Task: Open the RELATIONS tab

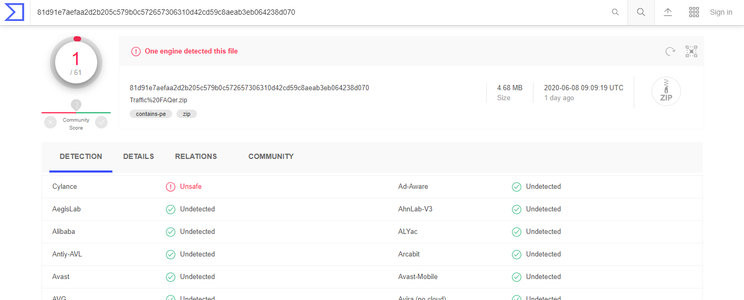Action: click(x=196, y=156)
